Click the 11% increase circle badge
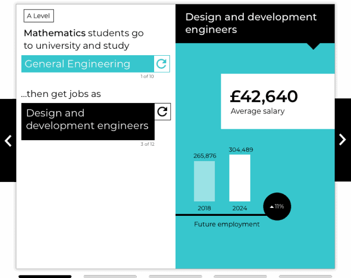 277,206
